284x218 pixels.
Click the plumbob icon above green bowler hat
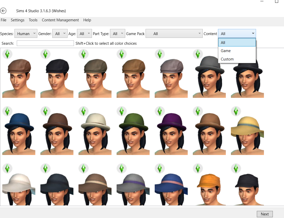[122, 111]
